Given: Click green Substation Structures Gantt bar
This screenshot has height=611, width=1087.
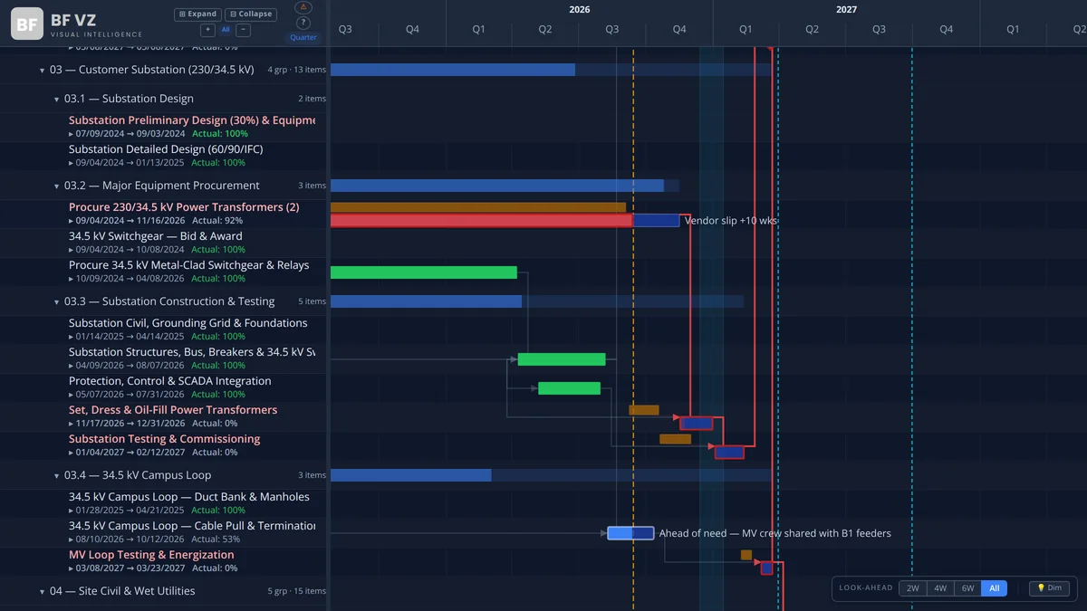Looking at the screenshot, I should point(562,359).
